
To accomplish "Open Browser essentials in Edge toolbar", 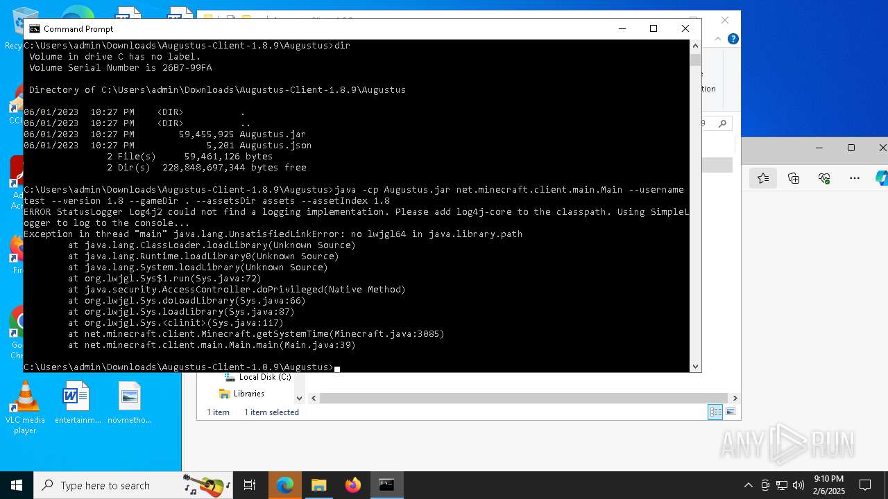I will [x=824, y=179].
